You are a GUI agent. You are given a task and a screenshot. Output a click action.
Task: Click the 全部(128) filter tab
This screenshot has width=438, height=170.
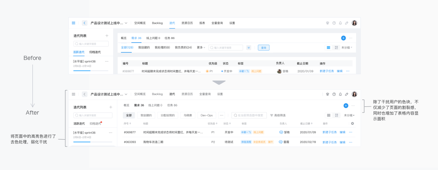pyautogui.click(x=127, y=48)
